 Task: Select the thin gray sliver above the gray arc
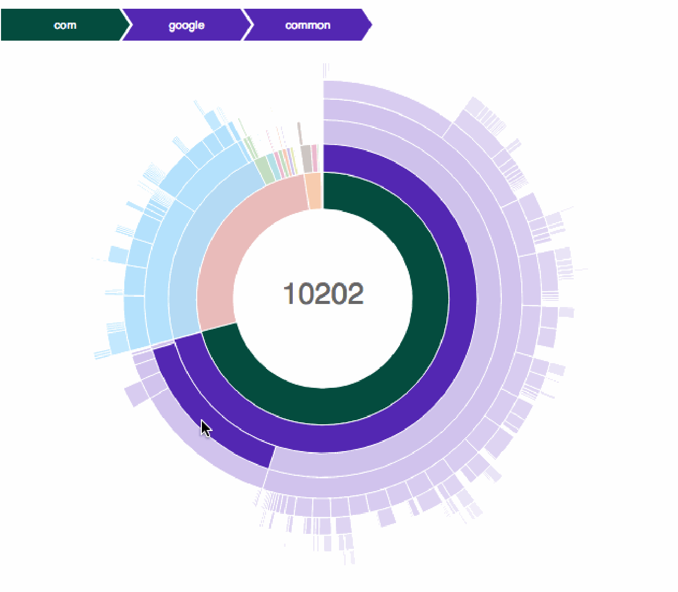tap(300, 133)
